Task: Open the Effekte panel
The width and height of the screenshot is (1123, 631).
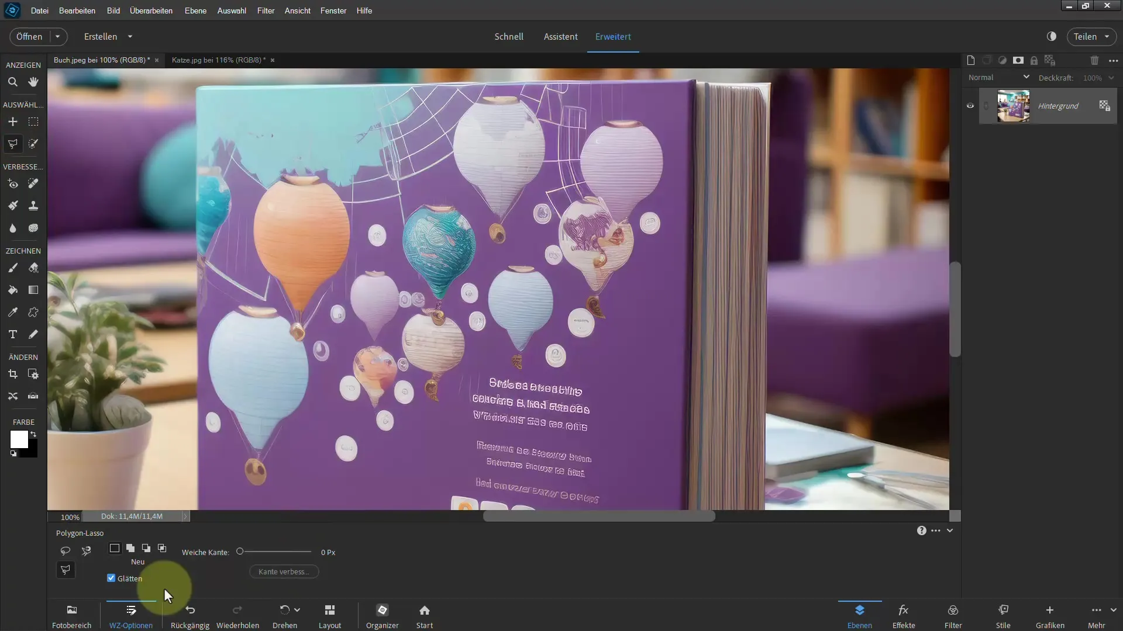Action: coord(904,616)
